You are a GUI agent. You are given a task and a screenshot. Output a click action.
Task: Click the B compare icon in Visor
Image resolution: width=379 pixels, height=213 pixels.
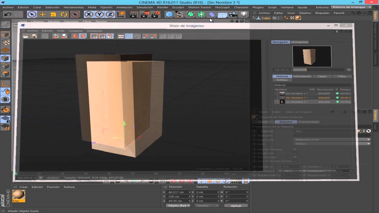153,36
